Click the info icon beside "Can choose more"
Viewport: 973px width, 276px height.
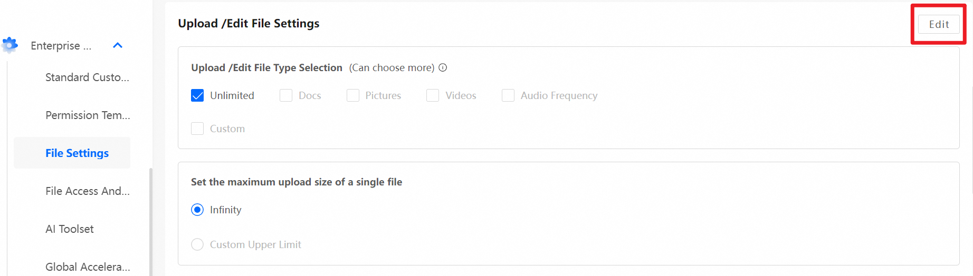point(443,67)
